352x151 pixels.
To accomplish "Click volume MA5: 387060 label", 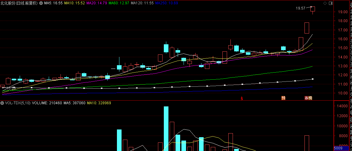I will click(74, 103).
